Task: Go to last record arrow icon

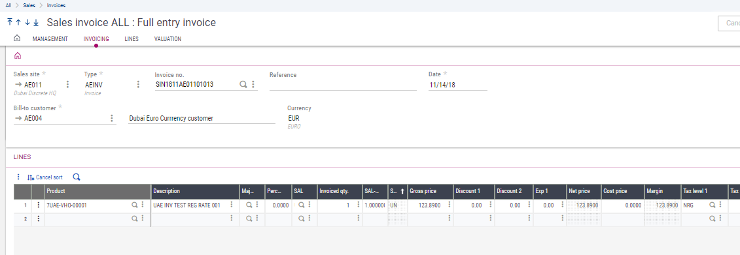Action: coord(36,22)
